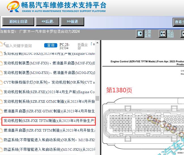Click the 查询 search button
Image resolution: width=184 pixels, height=155 pixels.
tap(51, 45)
